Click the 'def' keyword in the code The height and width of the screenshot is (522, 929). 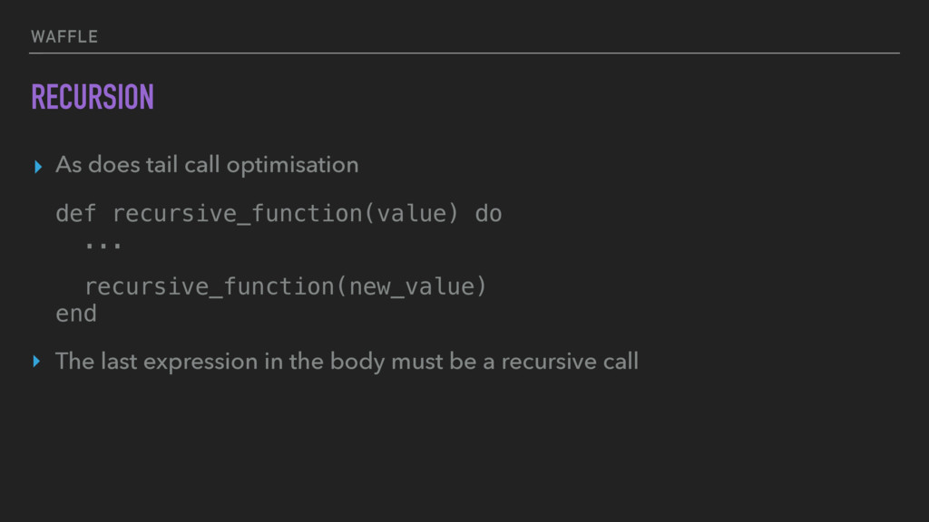(x=76, y=214)
